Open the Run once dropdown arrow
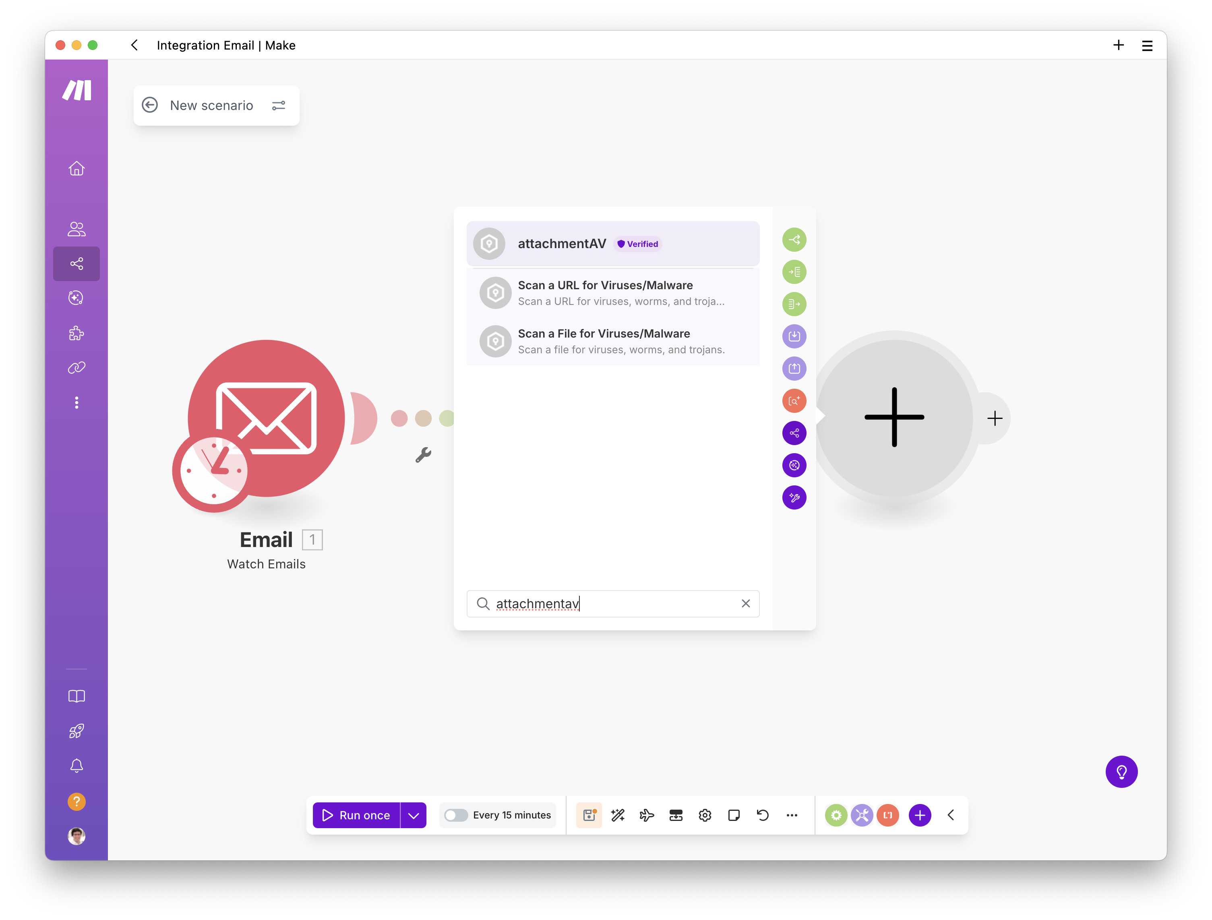Image resolution: width=1212 pixels, height=920 pixels. click(413, 815)
